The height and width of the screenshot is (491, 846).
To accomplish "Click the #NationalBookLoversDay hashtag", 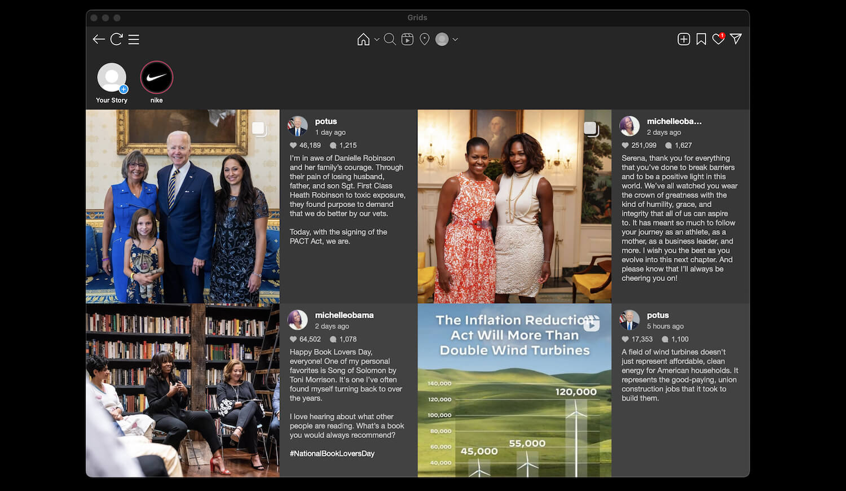I will (332, 454).
